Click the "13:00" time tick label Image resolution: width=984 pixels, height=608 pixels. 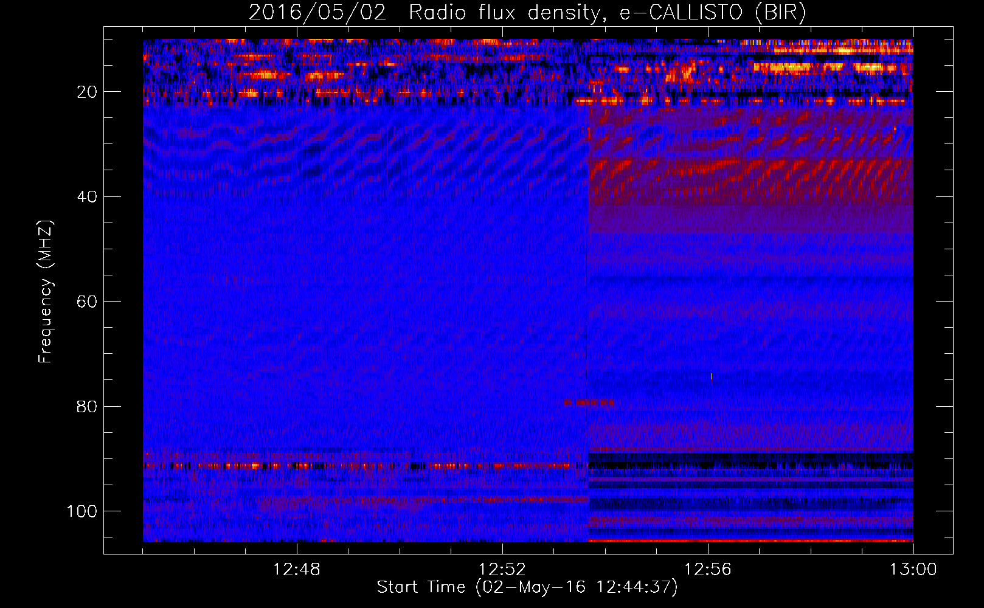[x=913, y=570]
